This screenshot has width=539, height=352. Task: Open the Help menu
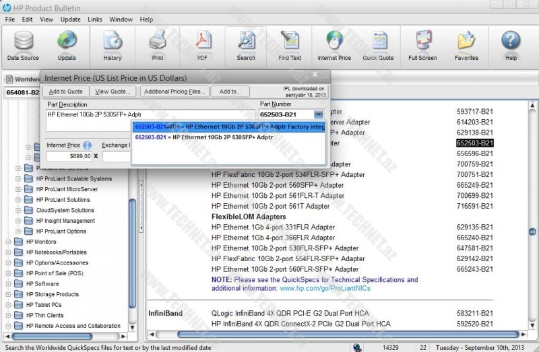[x=146, y=20]
